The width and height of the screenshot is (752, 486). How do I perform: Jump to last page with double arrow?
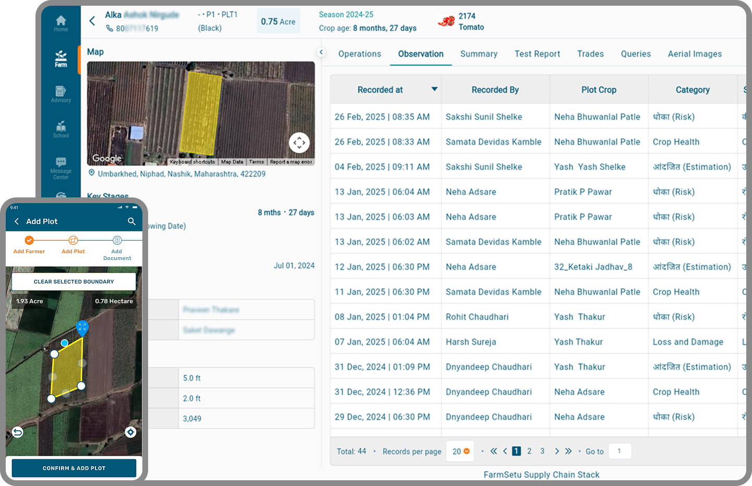tap(568, 451)
